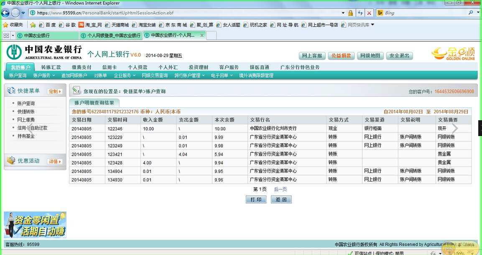This screenshot has width=482, height=255.
Task: Click the 金e顺 Golden Online logo
Action: tap(453, 53)
